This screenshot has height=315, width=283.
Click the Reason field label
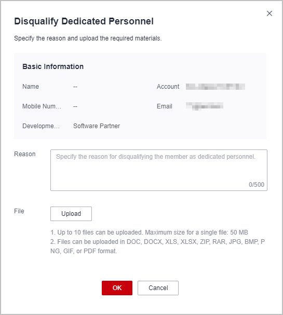click(25, 154)
